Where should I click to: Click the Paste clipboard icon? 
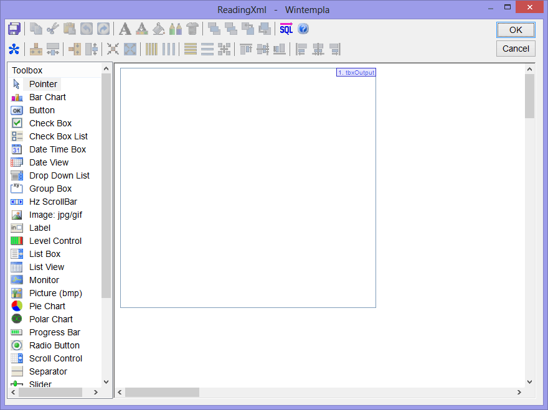tap(70, 29)
